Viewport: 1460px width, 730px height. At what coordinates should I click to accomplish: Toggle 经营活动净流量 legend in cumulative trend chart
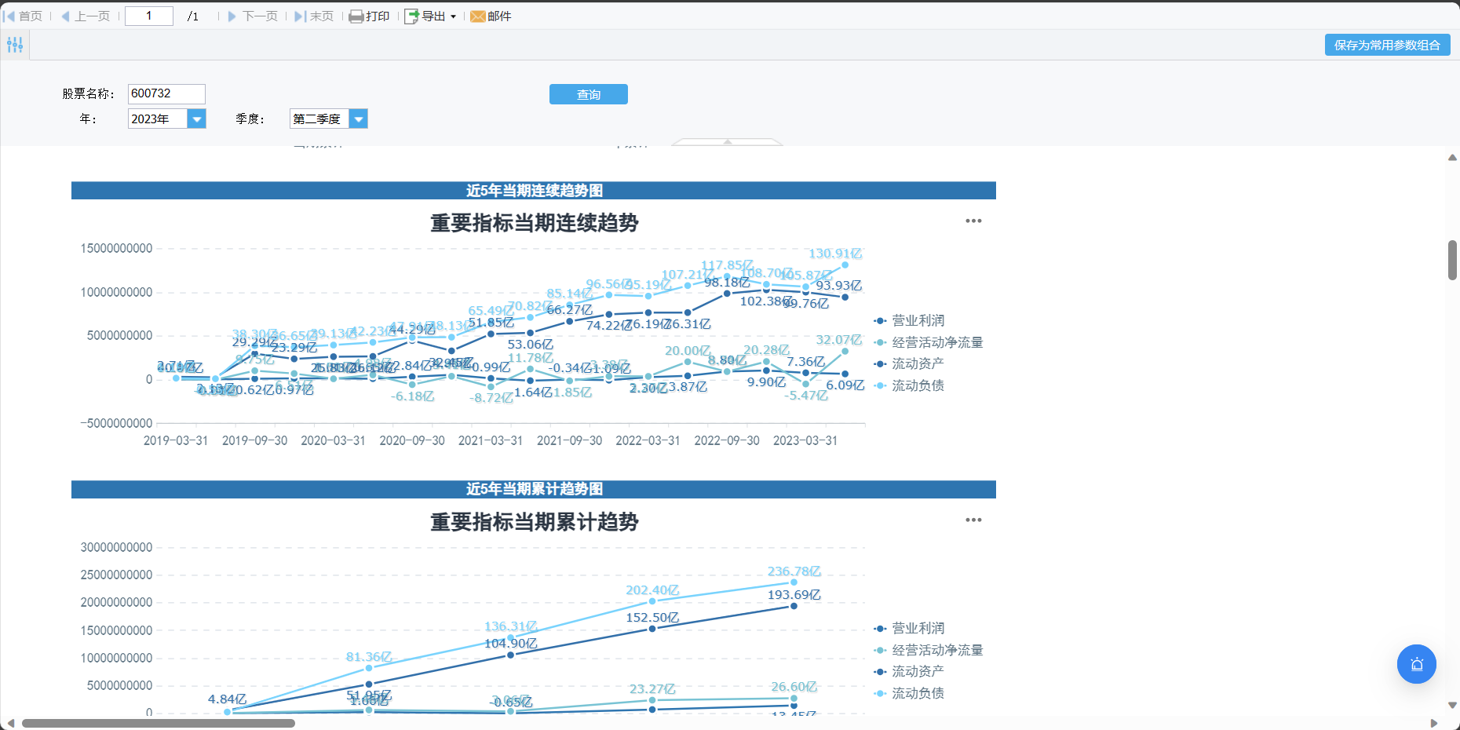pyautogui.click(x=928, y=650)
